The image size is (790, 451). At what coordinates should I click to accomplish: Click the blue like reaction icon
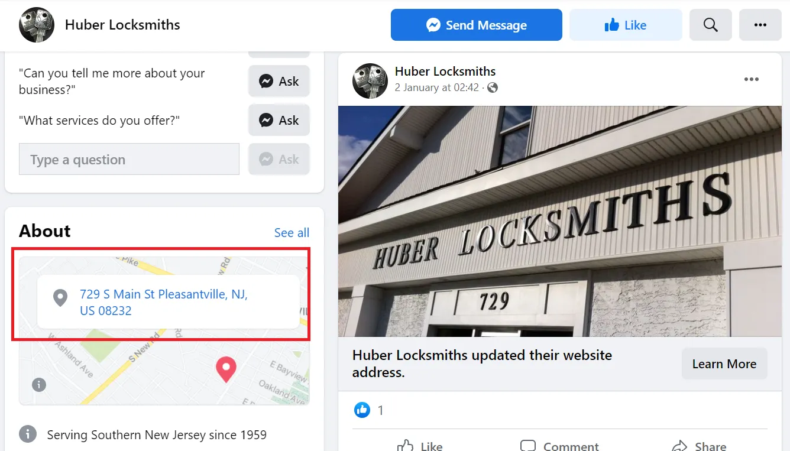point(362,410)
